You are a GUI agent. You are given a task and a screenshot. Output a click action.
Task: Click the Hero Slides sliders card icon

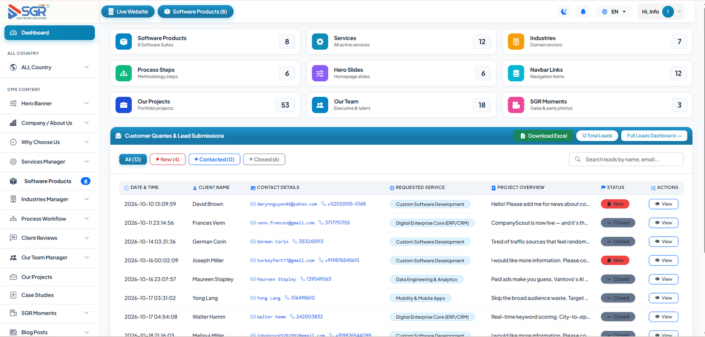[320, 73]
